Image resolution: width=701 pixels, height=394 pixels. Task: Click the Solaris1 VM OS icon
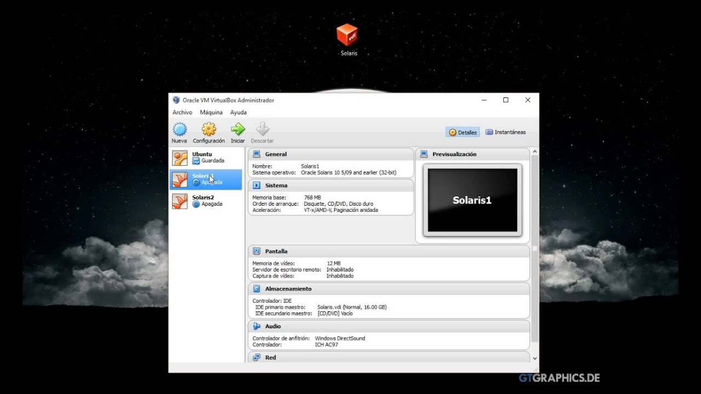(180, 179)
